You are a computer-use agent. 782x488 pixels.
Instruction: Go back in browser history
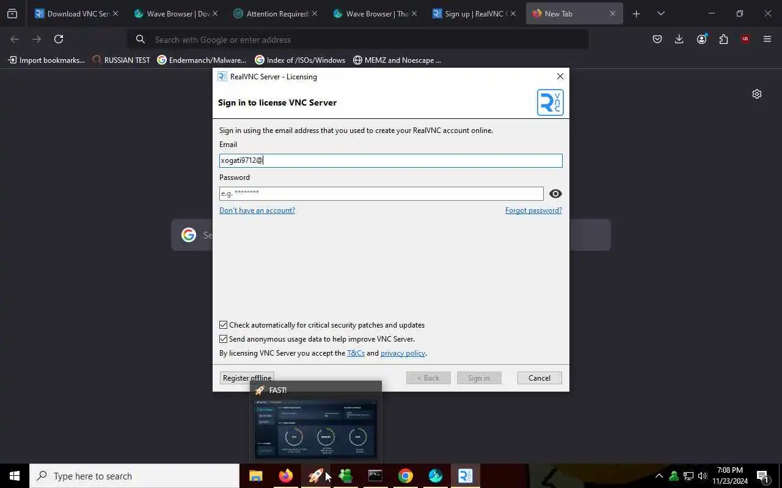[15, 39]
